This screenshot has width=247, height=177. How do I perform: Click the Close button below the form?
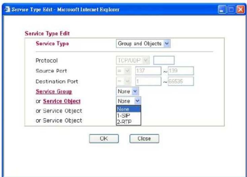point(144,139)
